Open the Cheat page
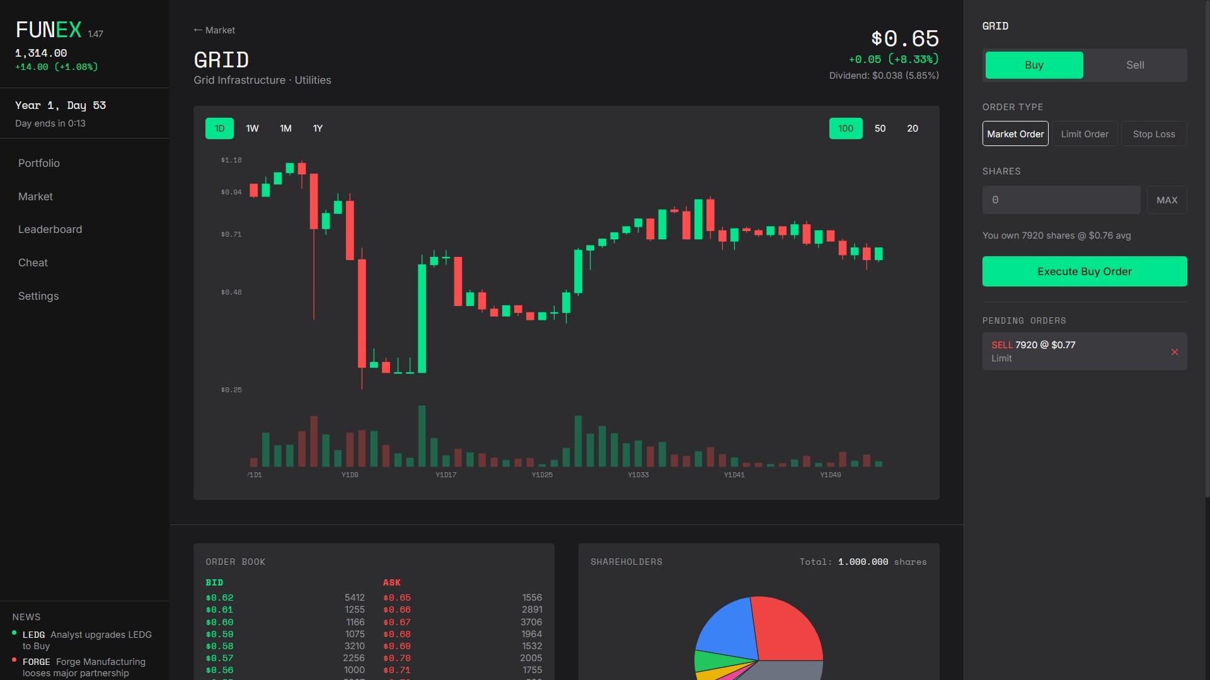 [33, 263]
